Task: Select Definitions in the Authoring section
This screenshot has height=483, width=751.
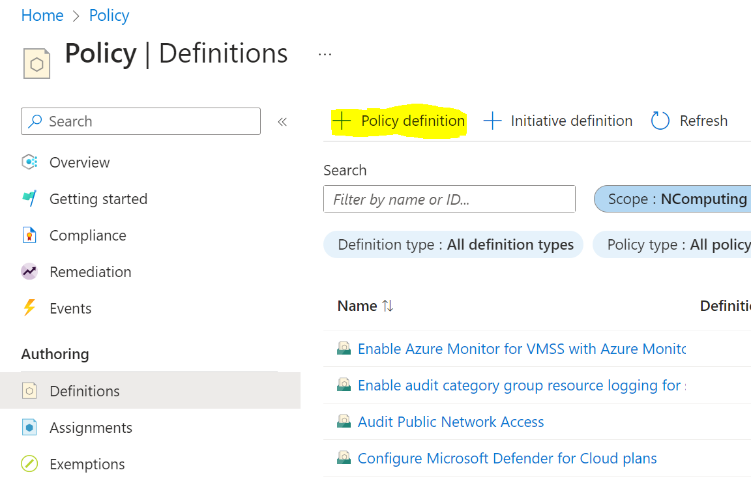Action: [85, 391]
